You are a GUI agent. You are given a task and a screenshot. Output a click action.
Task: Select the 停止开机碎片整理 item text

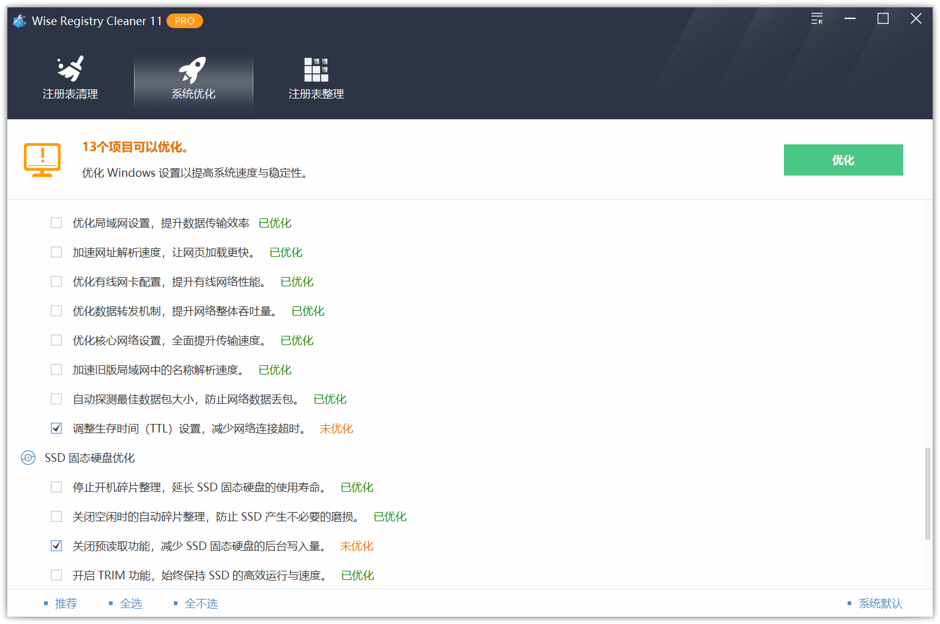click(x=201, y=487)
